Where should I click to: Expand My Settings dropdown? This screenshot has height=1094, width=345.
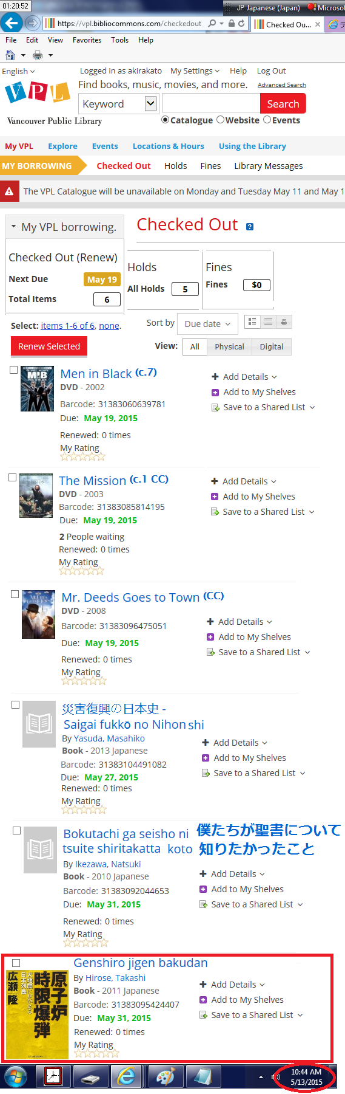tap(195, 71)
